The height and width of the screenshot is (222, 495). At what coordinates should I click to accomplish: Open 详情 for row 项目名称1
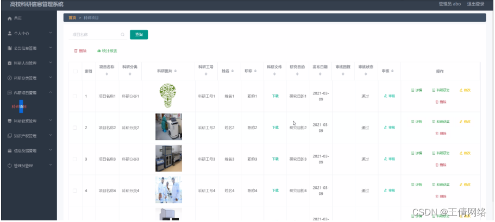click(x=417, y=90)
